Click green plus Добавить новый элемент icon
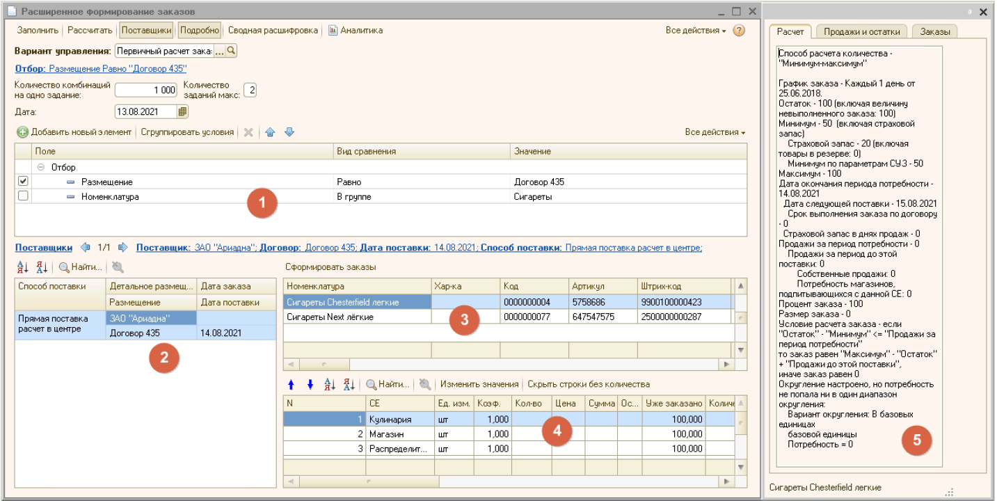Image resolution: width=997 pixels, height=501 pixels. [x=22, y=132]
